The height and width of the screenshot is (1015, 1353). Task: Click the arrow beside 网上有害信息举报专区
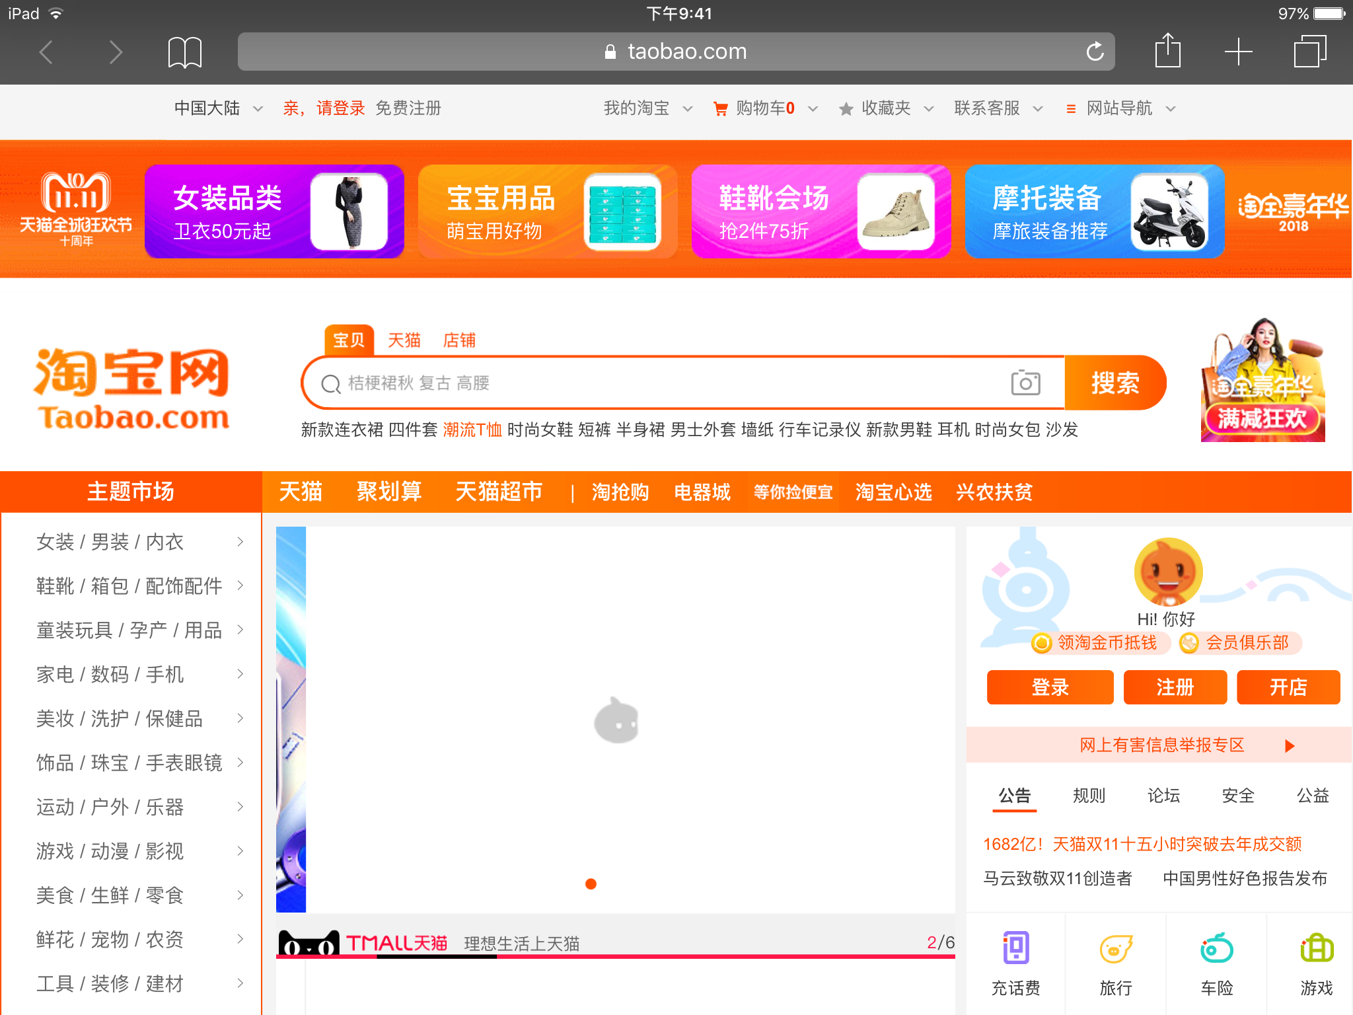click(x=1289, y=746)
